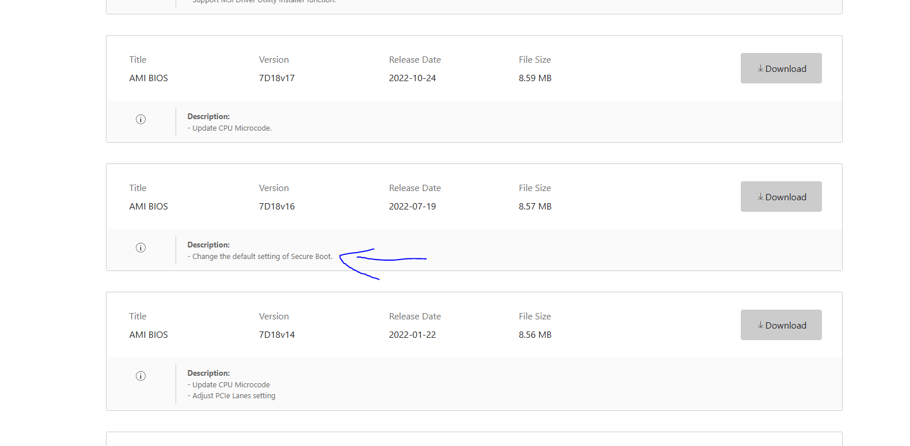This screenshot has height=446, width=910.
Task: Select file size 8.59 MB
Action: [x=535, y=78]
